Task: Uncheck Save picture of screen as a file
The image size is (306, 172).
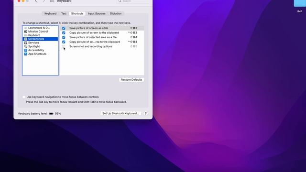Action: point(64,28)
